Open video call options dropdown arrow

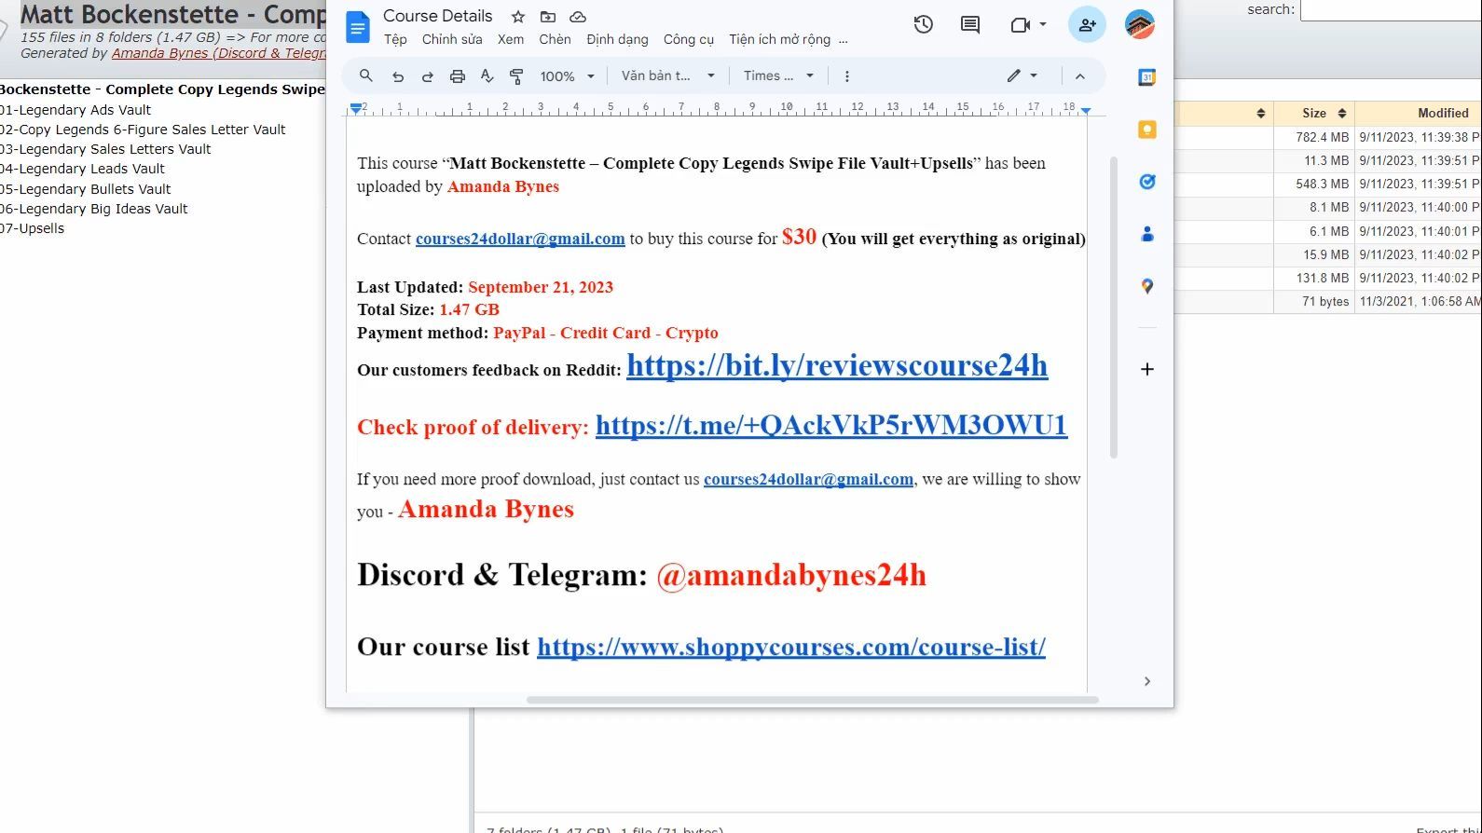(x=1043, y=25)
